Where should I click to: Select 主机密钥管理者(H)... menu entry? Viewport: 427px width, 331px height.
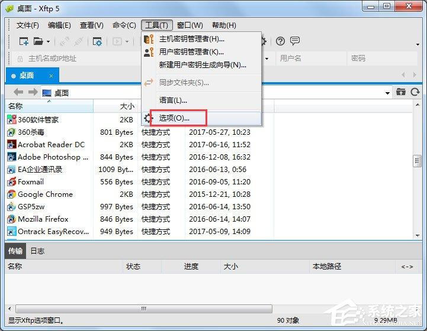click(201, 39)
